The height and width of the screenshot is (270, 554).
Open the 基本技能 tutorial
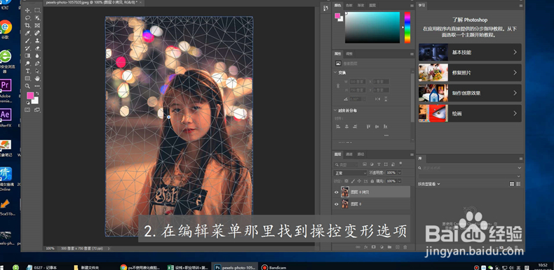(470, 52)
